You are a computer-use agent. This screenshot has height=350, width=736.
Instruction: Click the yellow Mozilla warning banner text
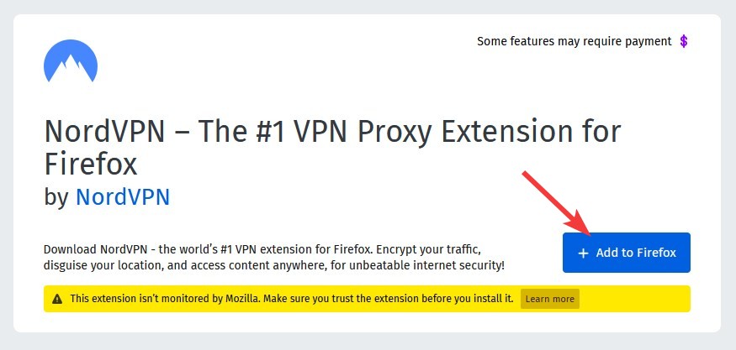[x=292, y=299]
